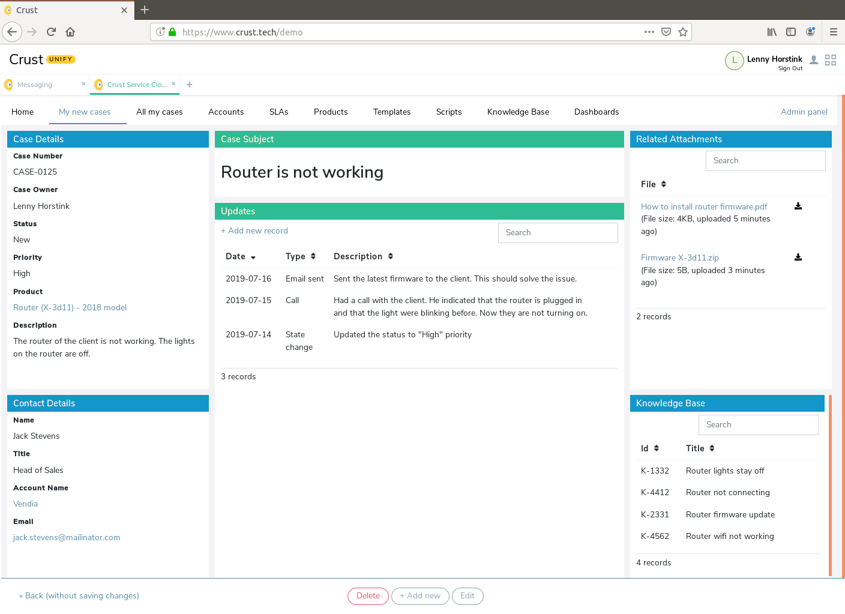The height and width of the screenshot is (614, 845).
Task: Go to All my cases
Action: click(x=160, y=112)
